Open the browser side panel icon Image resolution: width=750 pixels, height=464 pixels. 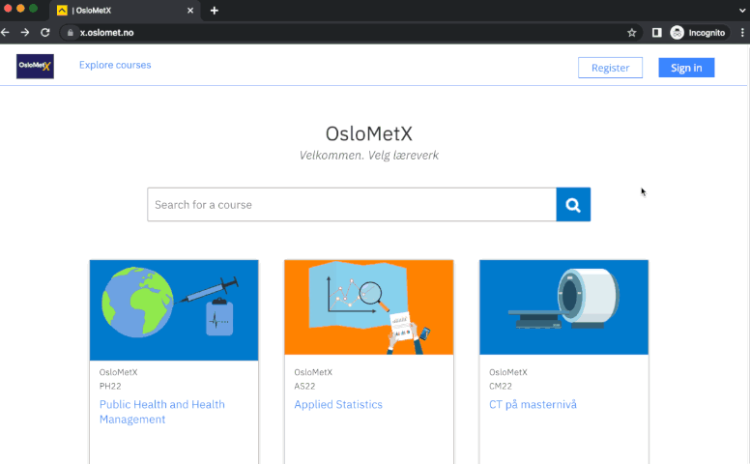tap(656, 33)
